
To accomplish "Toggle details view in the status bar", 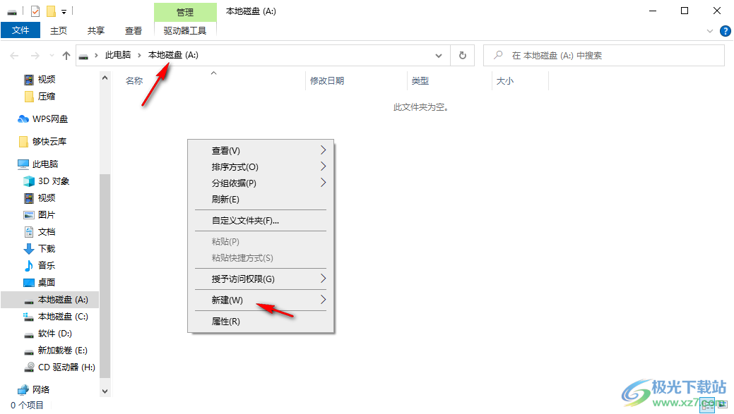I will [x=707, y=405].
